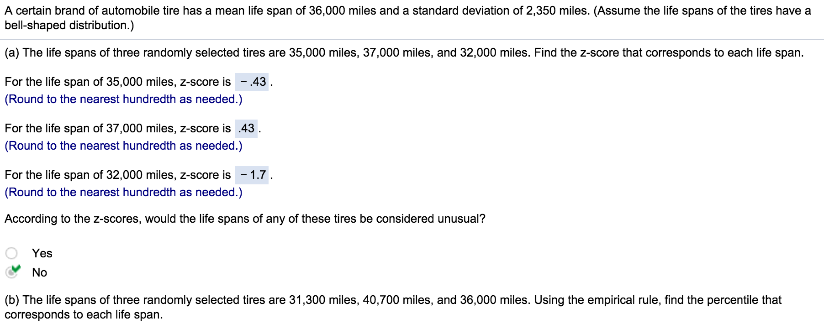Click the "considered unusual" question text
The width and height of the screenshot is (824, 324).
click(245, 219)
